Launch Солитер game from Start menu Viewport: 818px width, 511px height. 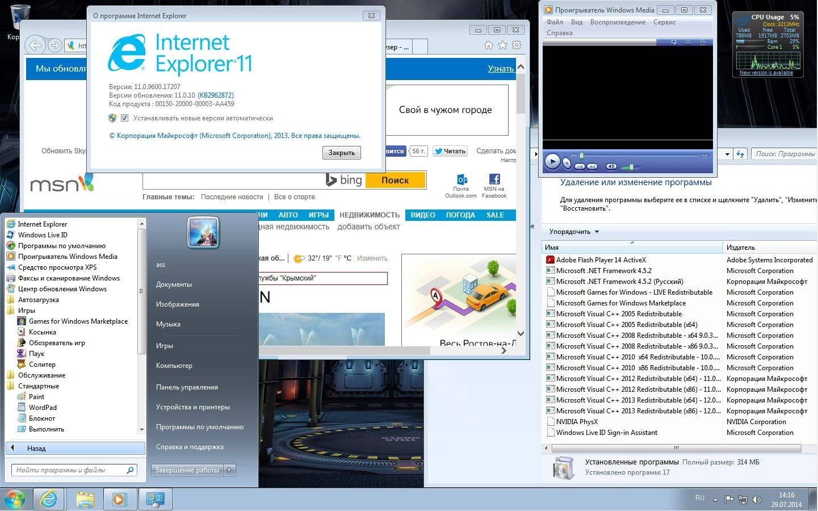coord(42,365)
